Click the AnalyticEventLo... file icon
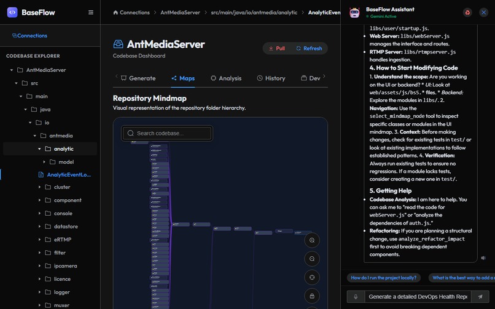Viewport: 495px width, 309px height. (x=41, y=175)
